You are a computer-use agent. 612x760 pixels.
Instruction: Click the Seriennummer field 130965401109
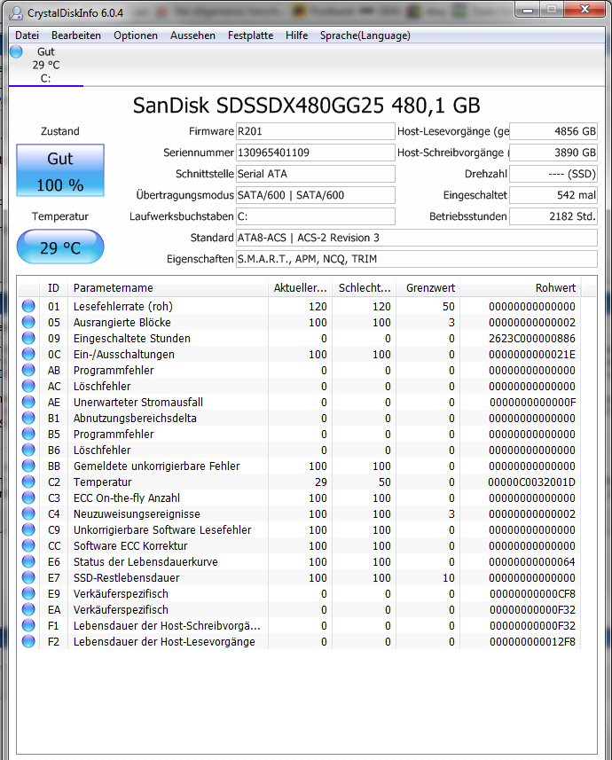[315, 153]
